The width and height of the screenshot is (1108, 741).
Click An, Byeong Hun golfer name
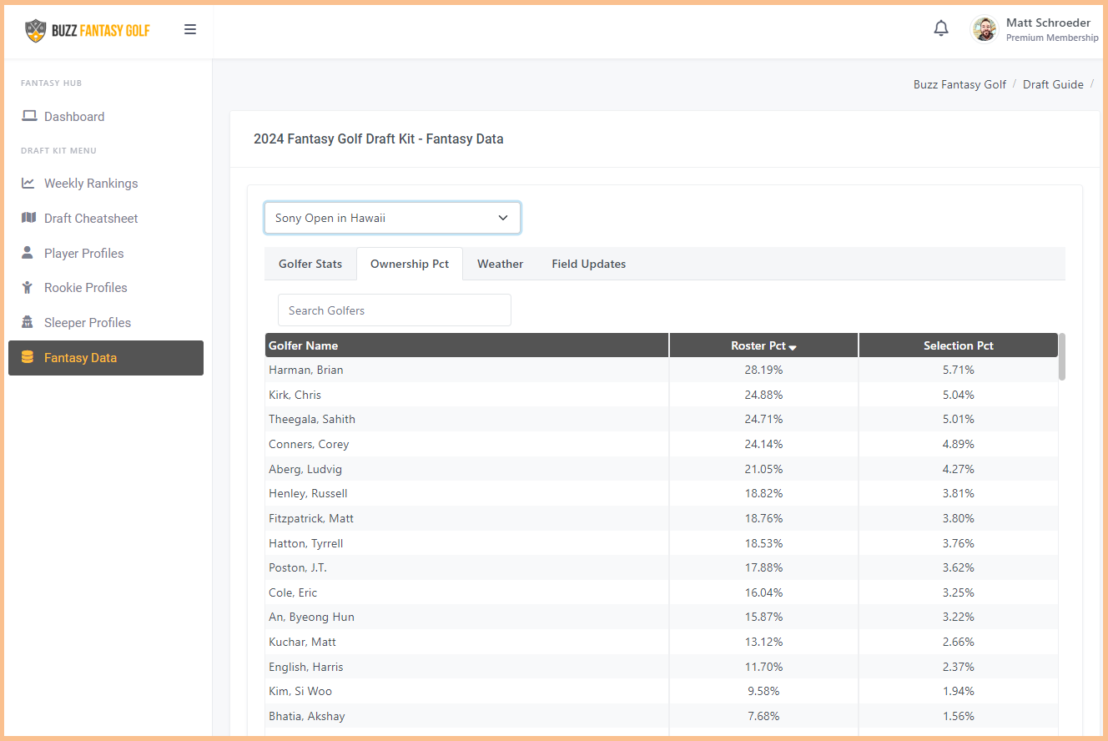(x=311, y=617)
